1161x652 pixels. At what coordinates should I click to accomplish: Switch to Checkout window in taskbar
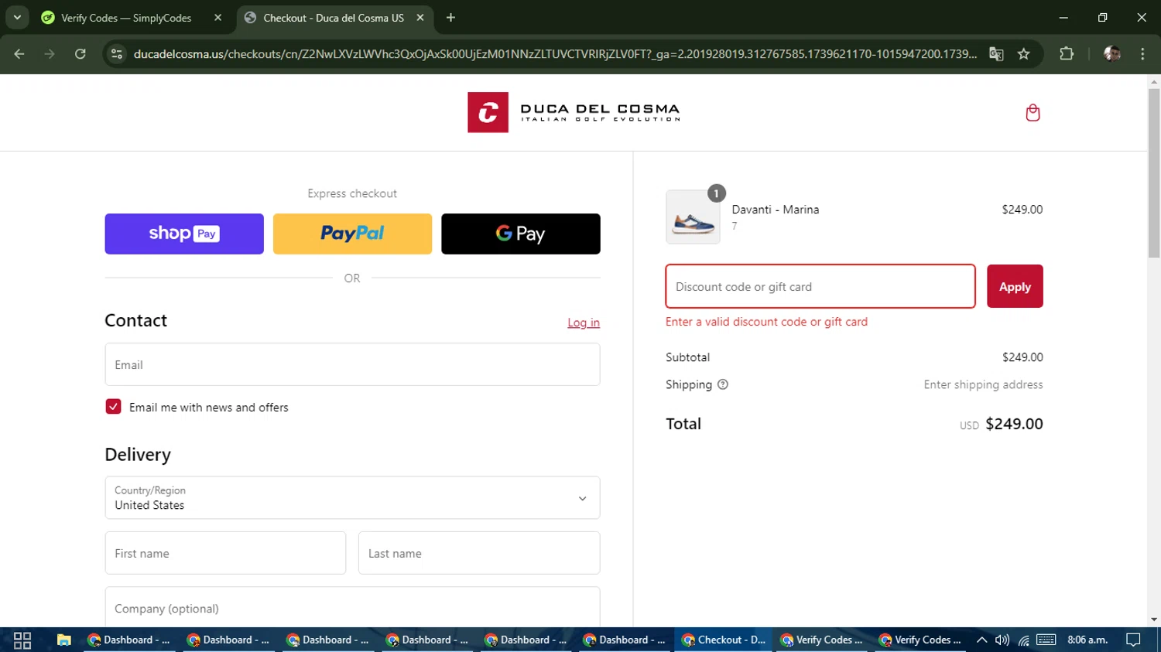[723, 640]
